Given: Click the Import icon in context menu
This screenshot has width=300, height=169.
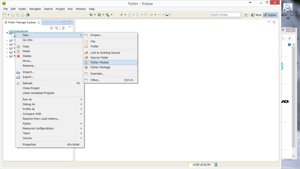Looking at the screenshot, I should 18,72.
